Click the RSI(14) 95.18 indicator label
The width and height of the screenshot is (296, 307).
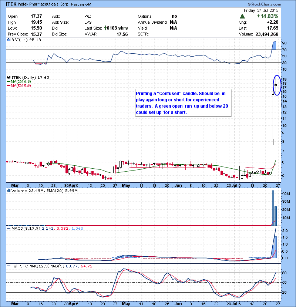point(26,40)
